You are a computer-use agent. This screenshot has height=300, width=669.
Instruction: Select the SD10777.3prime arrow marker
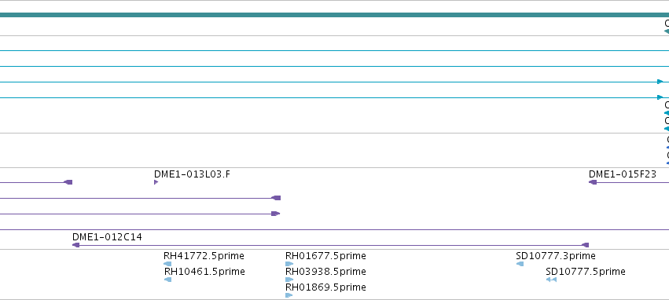pos(520,264)
